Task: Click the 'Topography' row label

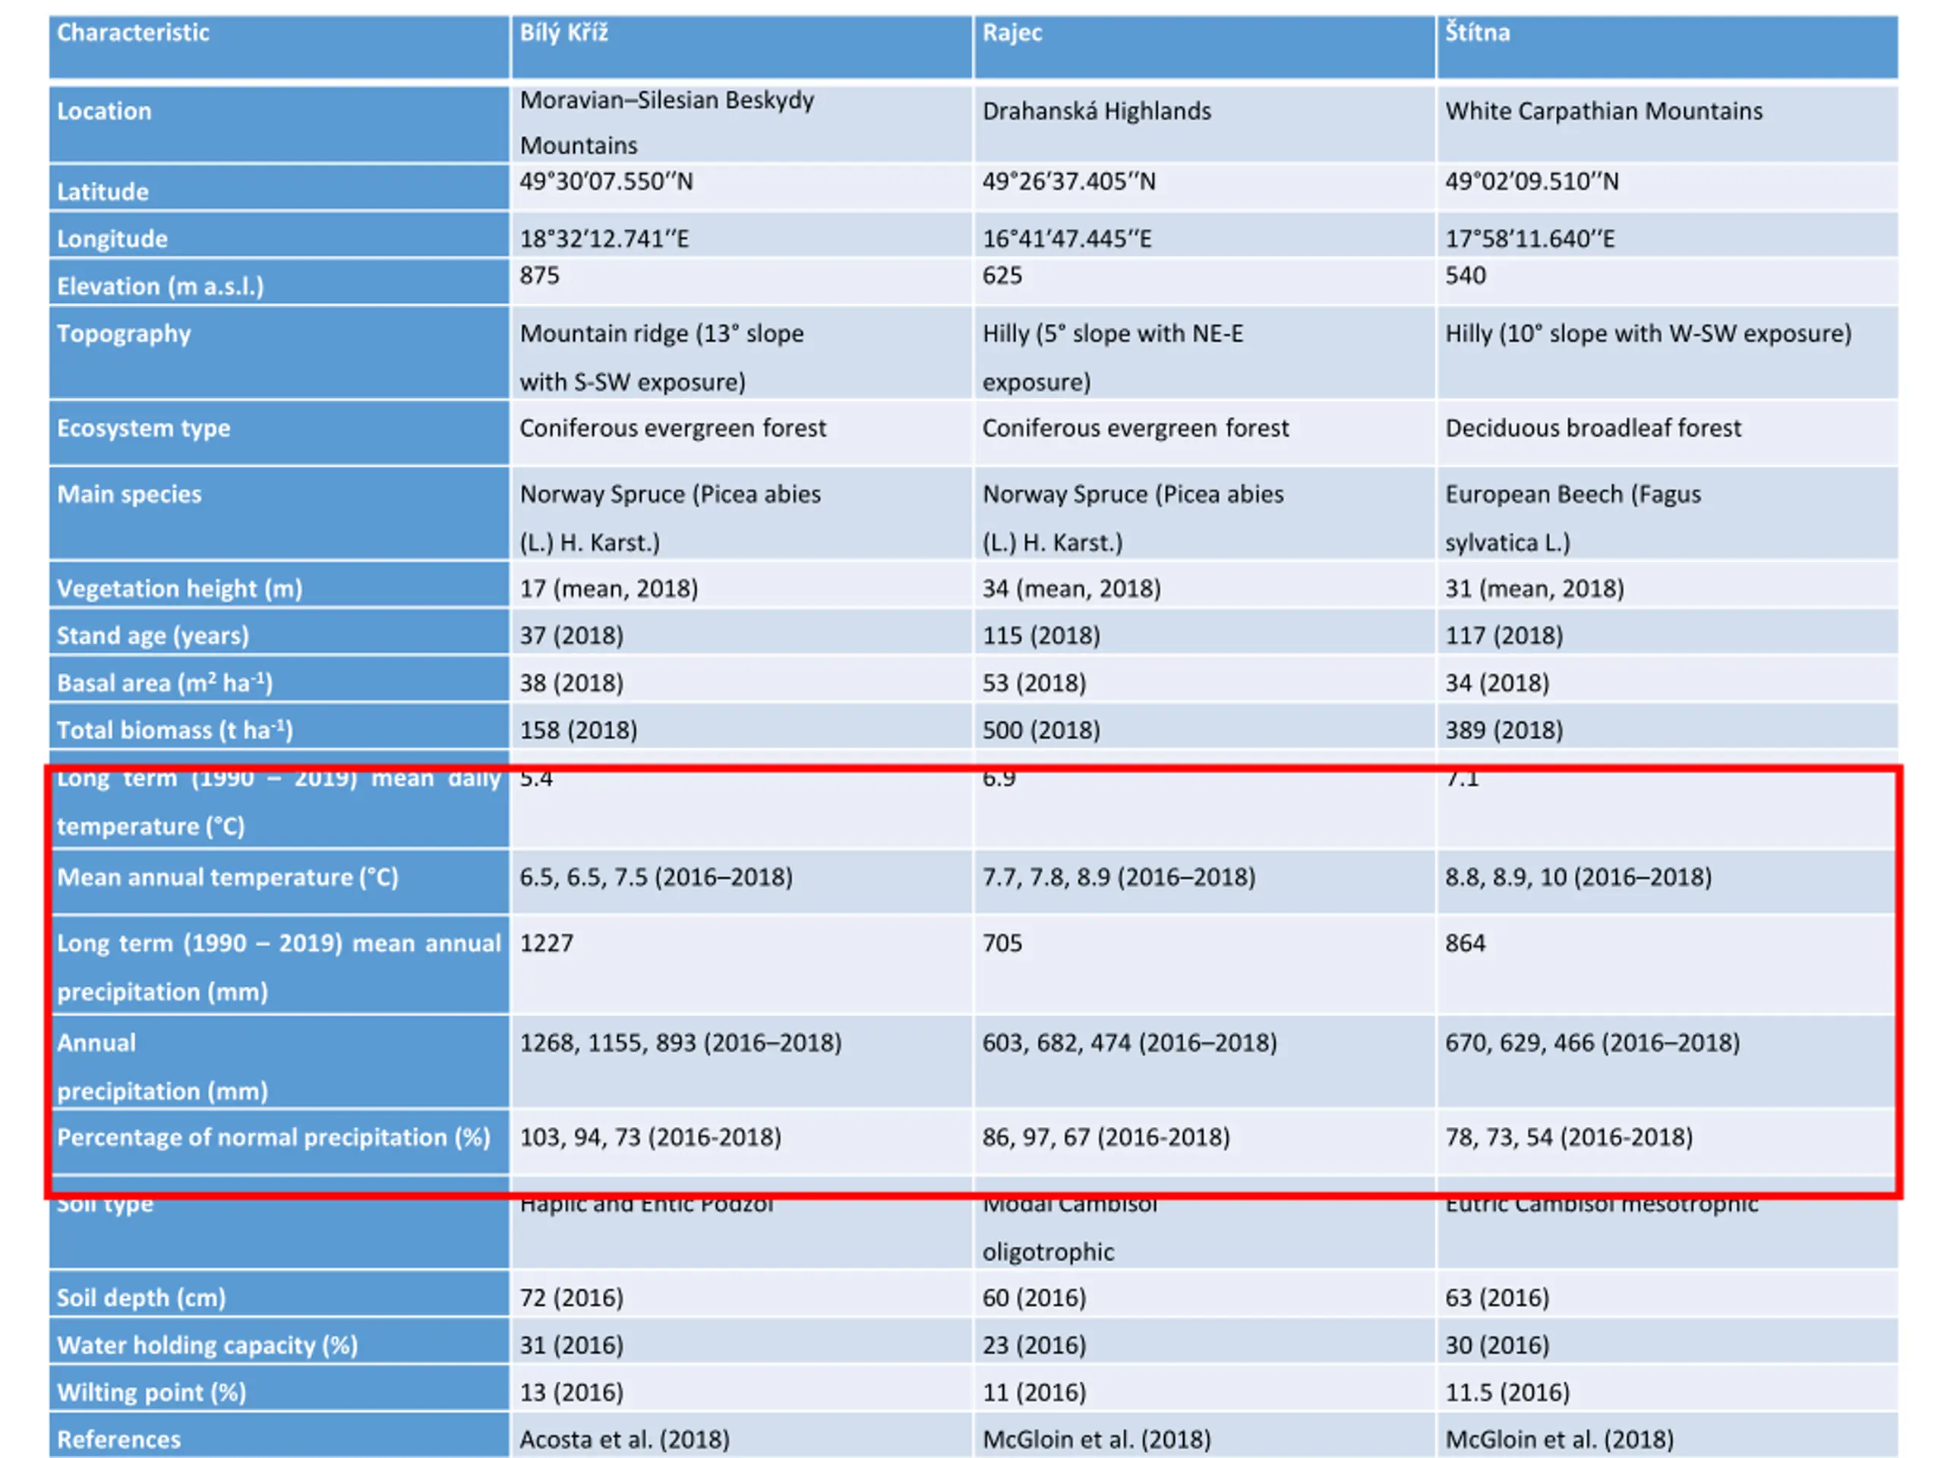Action: tap(279, 352)
